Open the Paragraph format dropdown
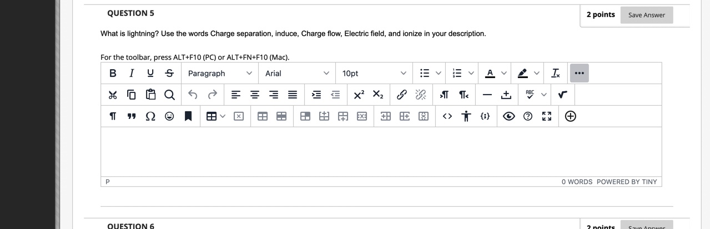The width and height of the screenshot is (710, 229). [x=220, y=74]
